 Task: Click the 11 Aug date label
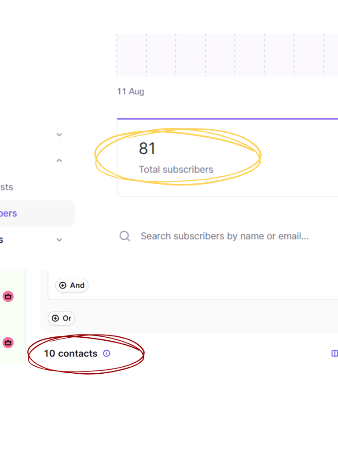click(131, 91)
